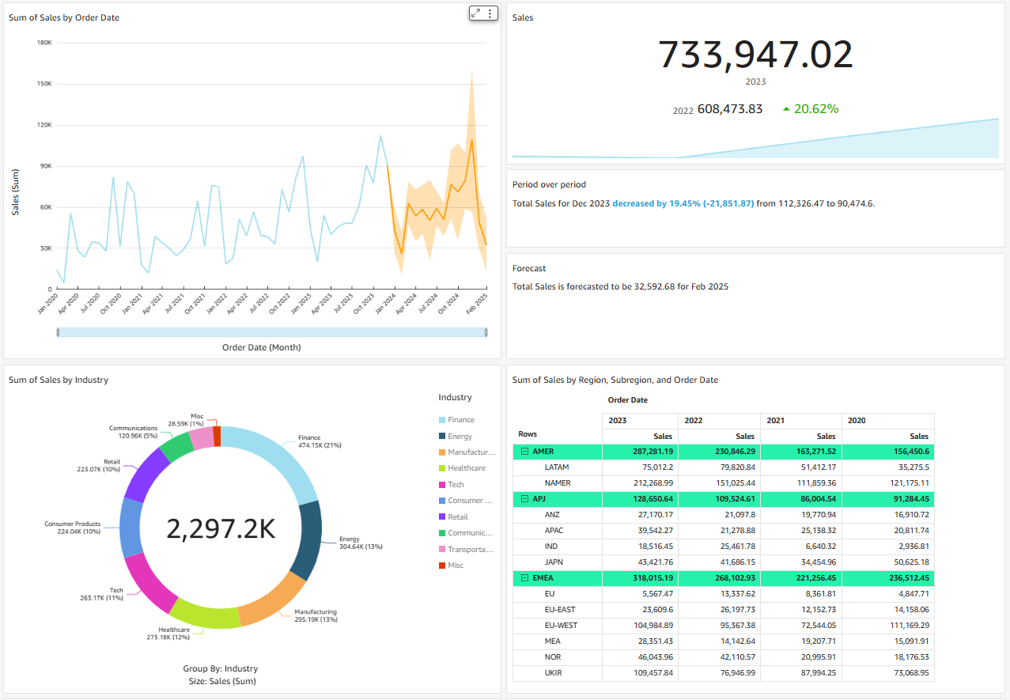Select the Consumer Products donut segment
The width and height of the screenshot is (1010, 700).
pos(130,528)
